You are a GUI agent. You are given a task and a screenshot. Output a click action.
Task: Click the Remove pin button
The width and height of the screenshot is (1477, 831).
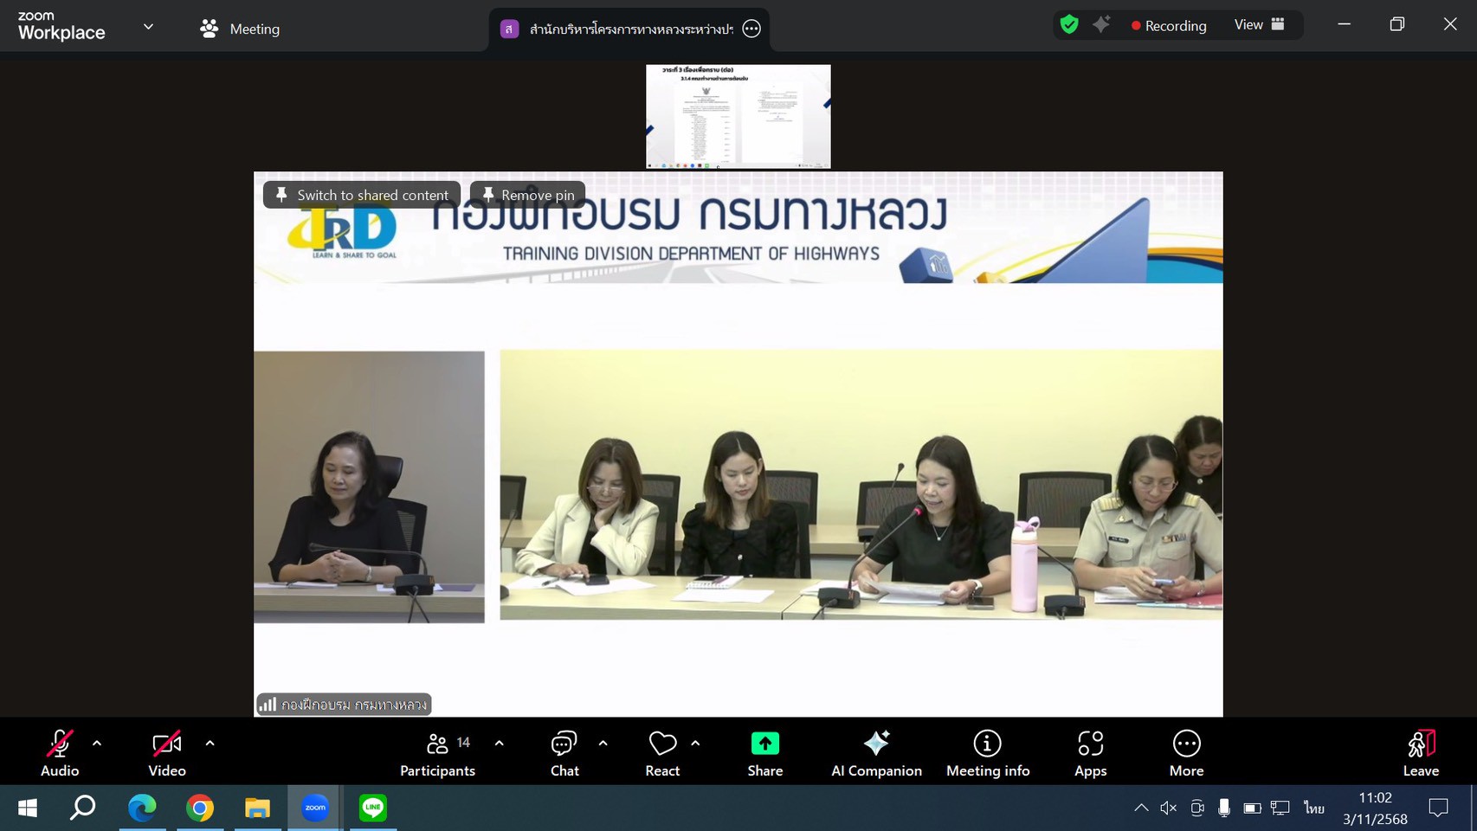[x=528, y=195]
